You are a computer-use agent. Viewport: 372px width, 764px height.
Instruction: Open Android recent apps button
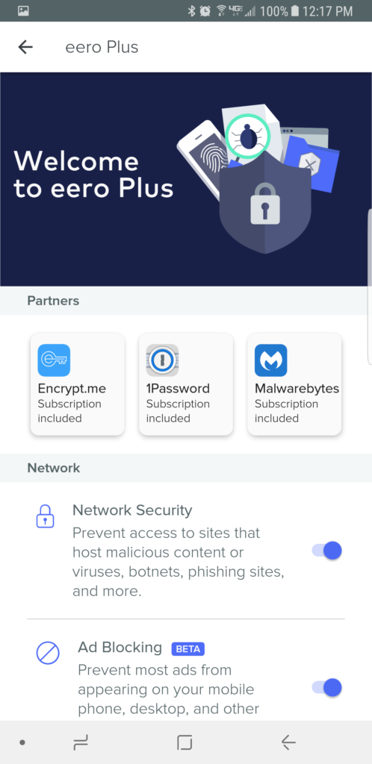click(81, 742)
